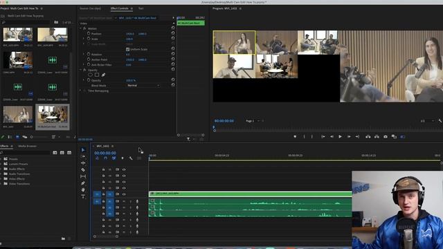Select the 4K MultiCam Reel thumbnail
This screenshot has width=443, height=249.
[53, 116]
